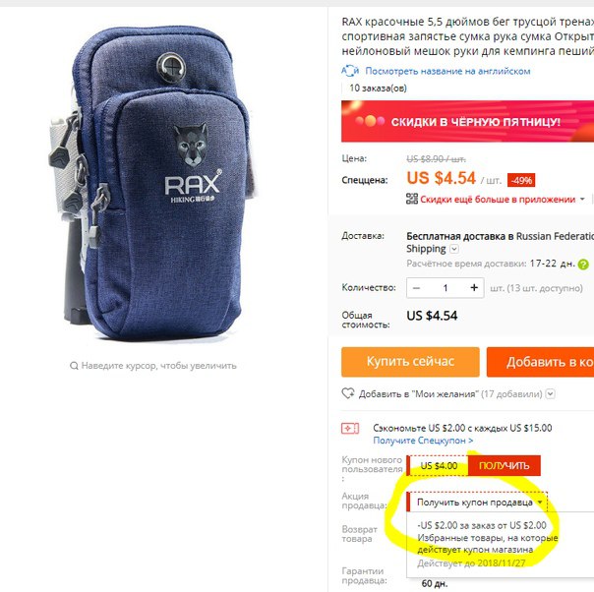Increase quantity with the plus button
This screenshot has height=592, width=594.
click(474, 288)
